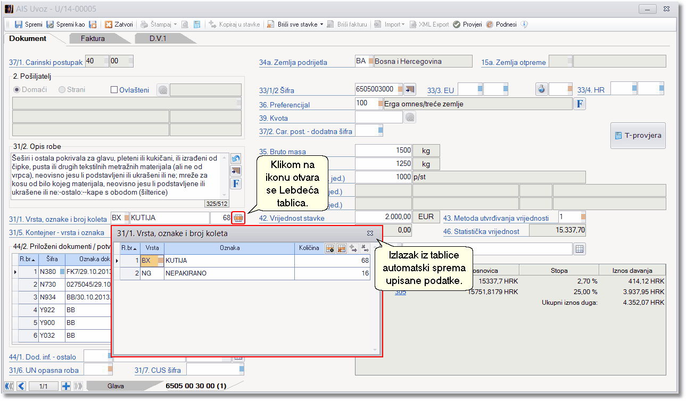Go to the last item with the double-right arrows
This screenshot has height=401, width=686.
(78, 387)
